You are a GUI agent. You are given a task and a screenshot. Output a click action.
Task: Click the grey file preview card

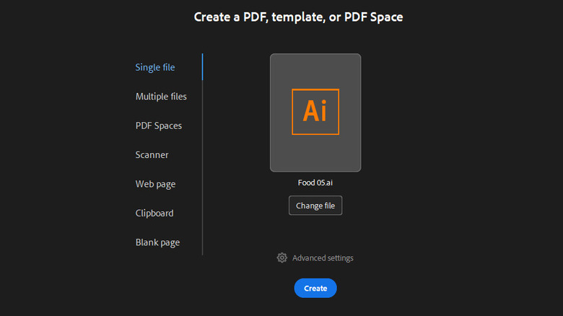click(x=315, y=113)
